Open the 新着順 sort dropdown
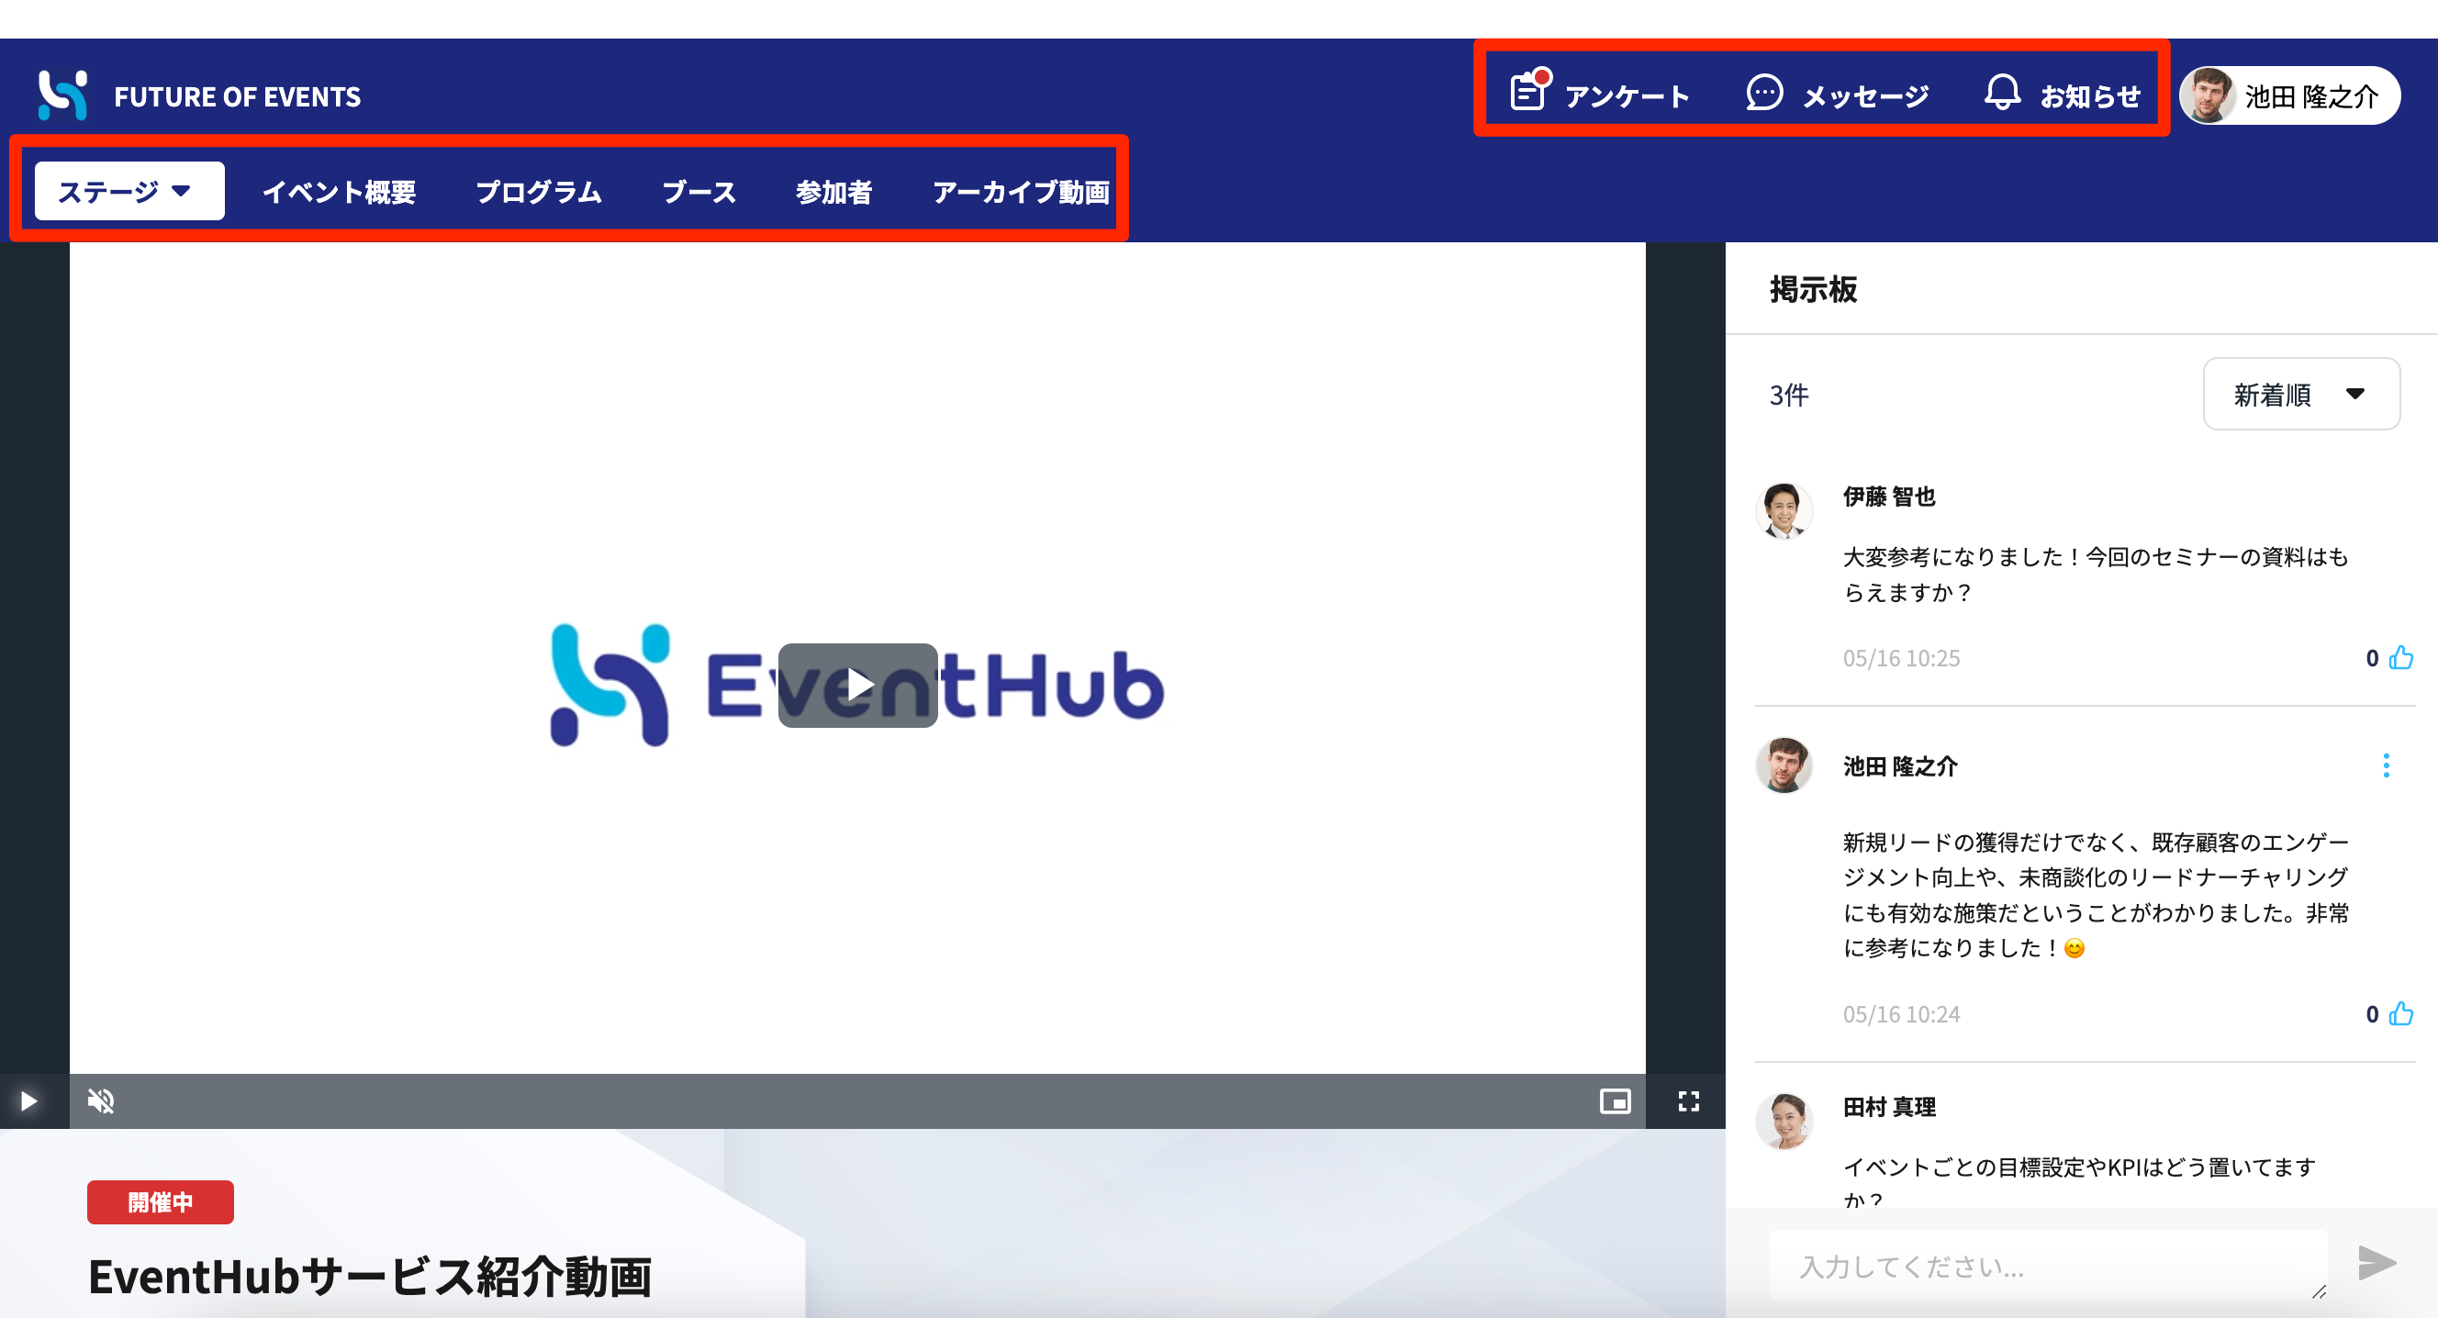The height and width of the screenshot is (1318, 2438). coord(2300,394)
